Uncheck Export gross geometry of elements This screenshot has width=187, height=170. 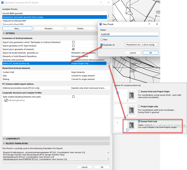tap(73, 49)
